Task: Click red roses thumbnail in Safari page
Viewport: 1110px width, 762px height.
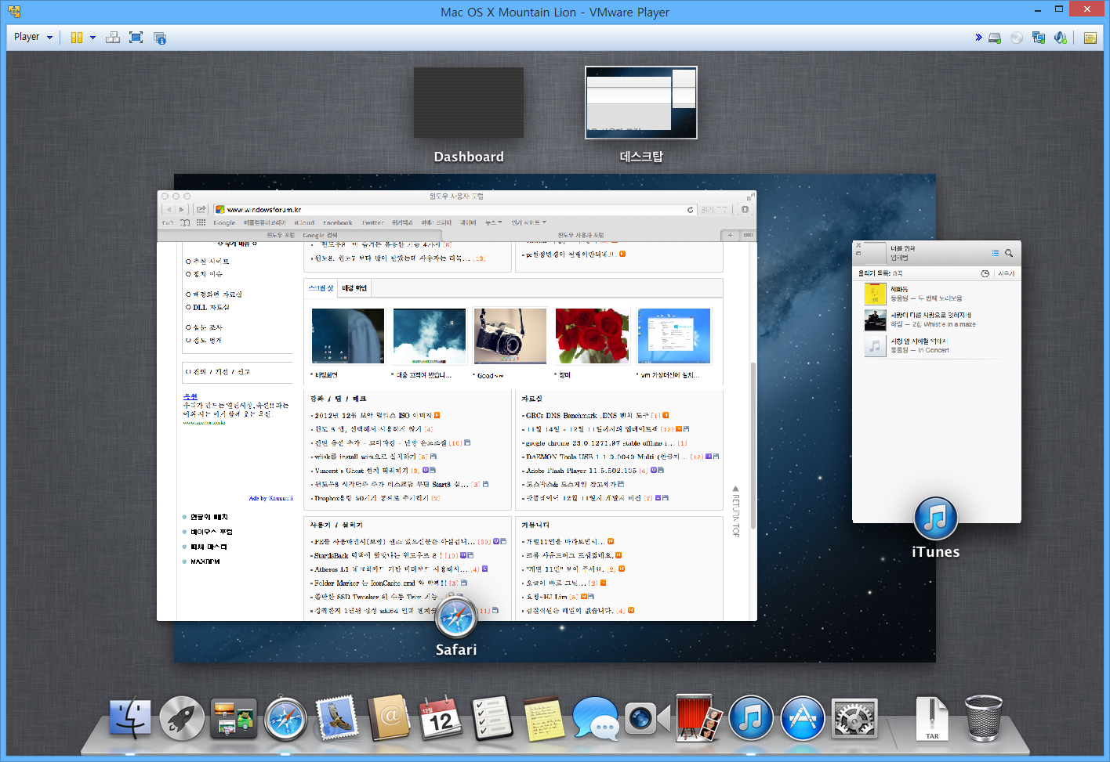Action: click(592, 336)
